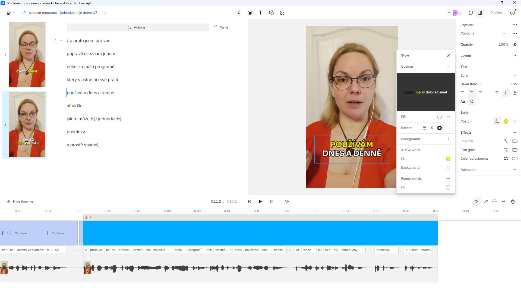The image size is (521, 293).
Task: Align caption text to the left
Action: pos(463,93)
